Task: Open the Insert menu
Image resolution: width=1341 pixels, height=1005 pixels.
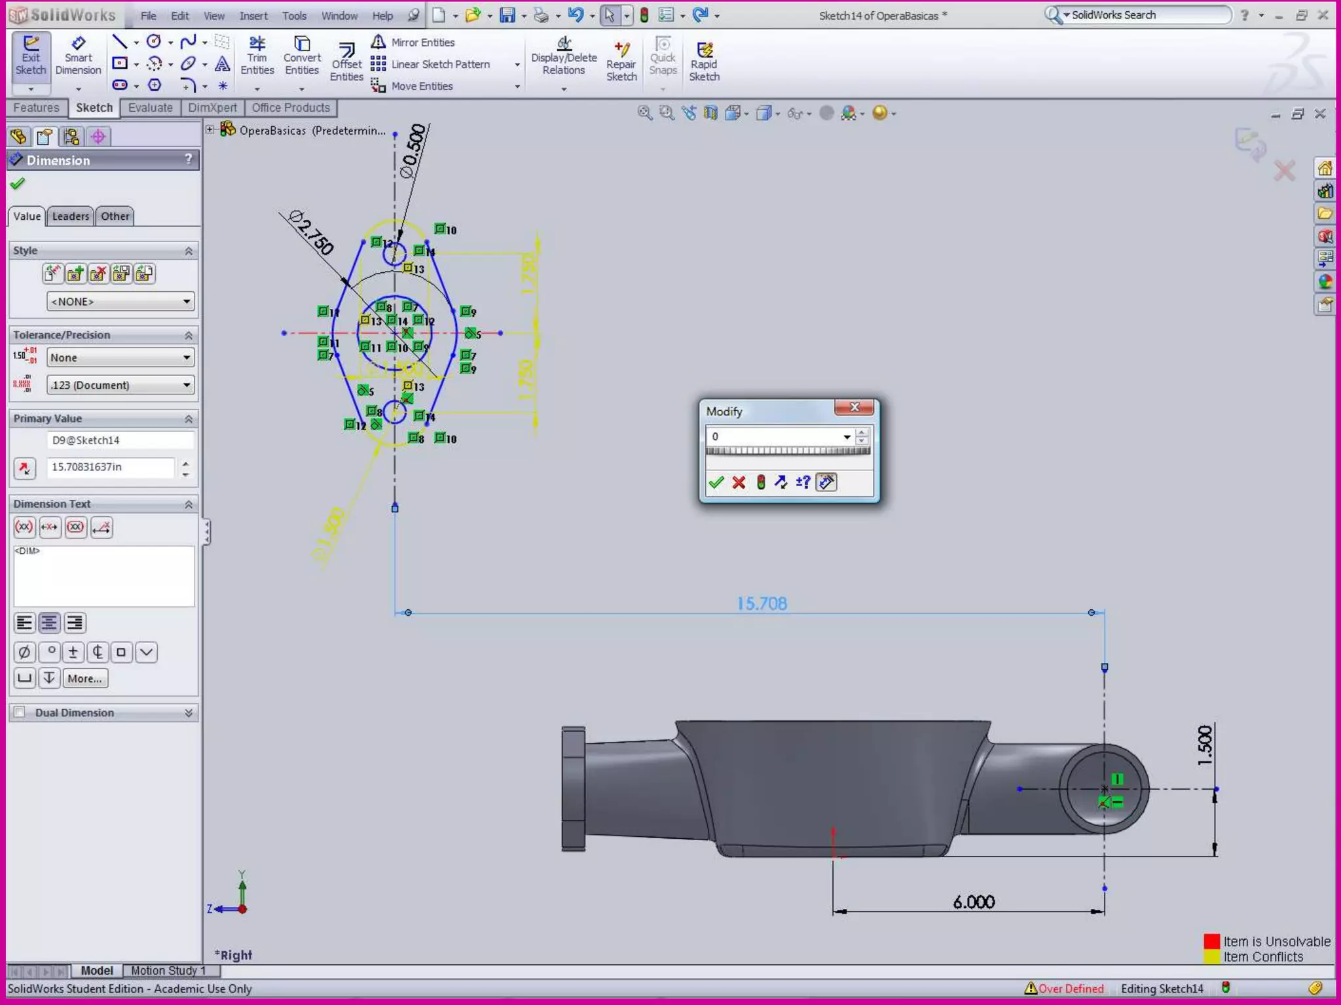Action: (253, 16)
